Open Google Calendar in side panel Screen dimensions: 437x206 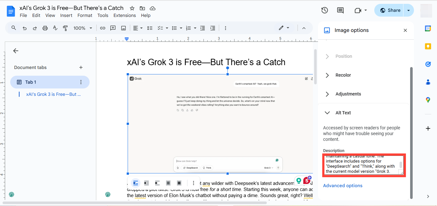pos(428,28)
